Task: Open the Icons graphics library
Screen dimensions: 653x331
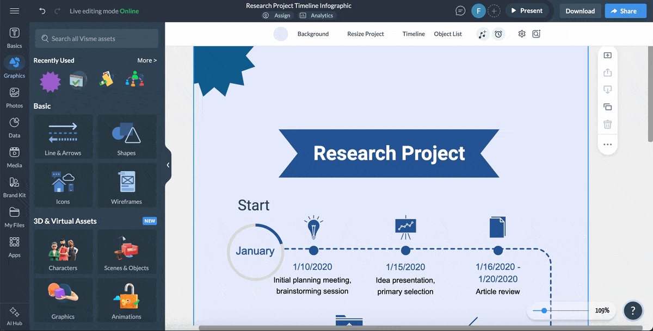Action: pyautogui.click(x=63, y=185)
